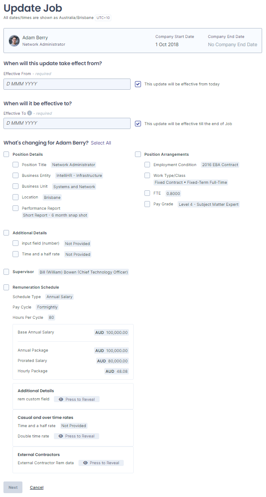Check the Remuneration Schedule checkbox

[6, 287]
